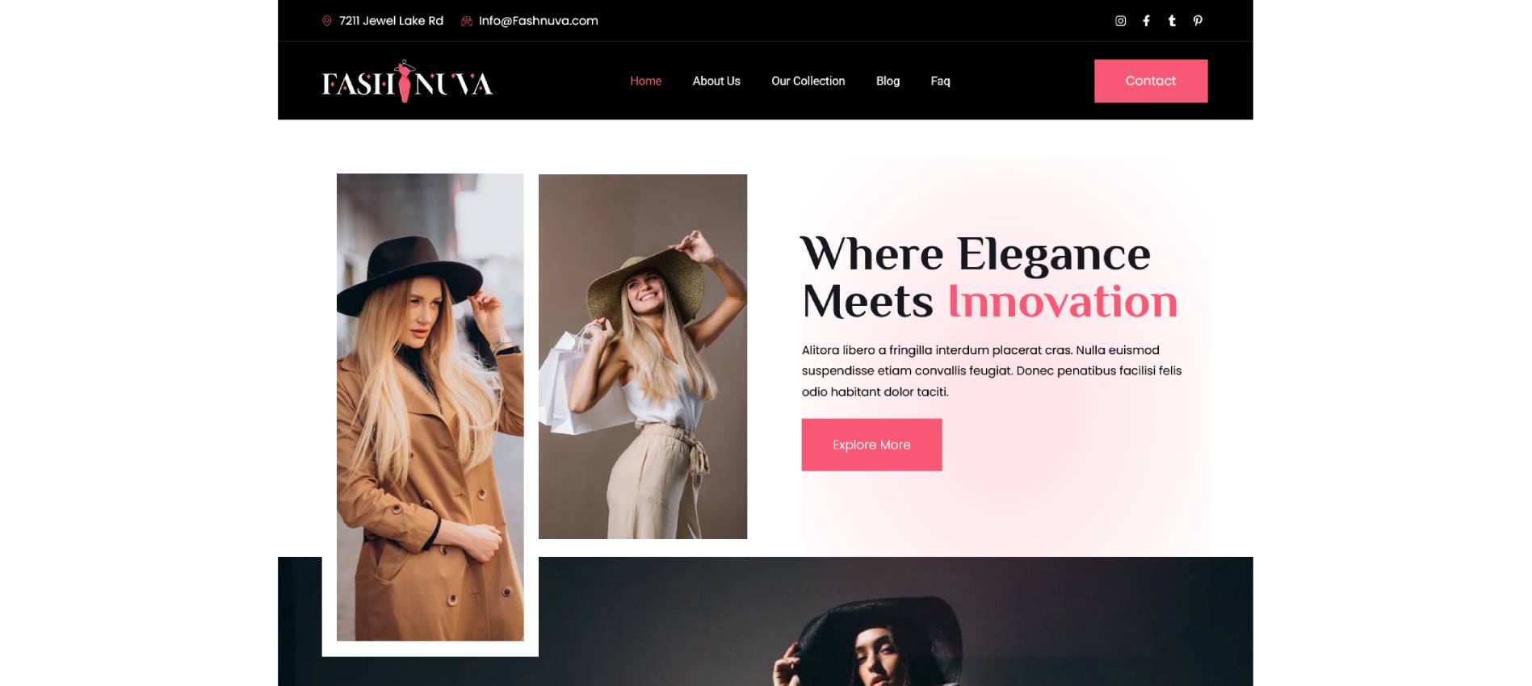The width and height of the screenshot is (1532, 686).
Task: Click the Fashnuva logo
Action: (407, 82)
